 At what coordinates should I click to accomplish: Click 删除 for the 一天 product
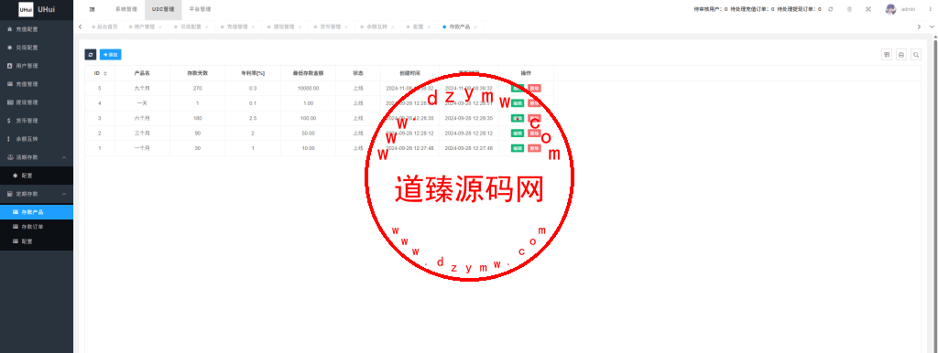[534, 103]
